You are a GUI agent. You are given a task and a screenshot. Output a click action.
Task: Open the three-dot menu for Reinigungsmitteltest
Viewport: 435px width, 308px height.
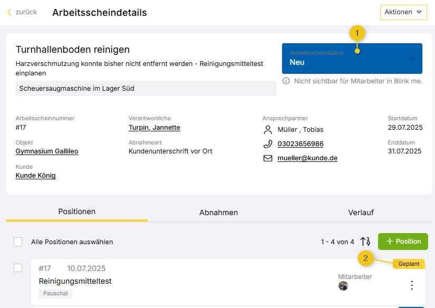412,285
